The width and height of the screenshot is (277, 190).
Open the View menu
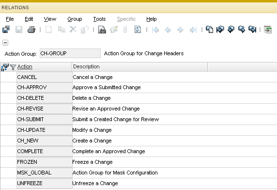tap(50, 19)
